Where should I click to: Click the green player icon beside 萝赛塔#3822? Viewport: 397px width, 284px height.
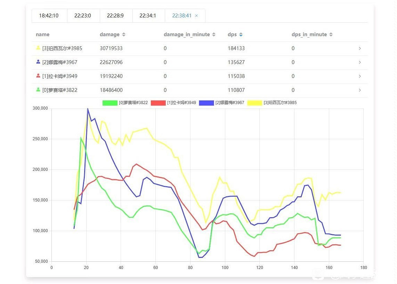click(x=38, y=90)
